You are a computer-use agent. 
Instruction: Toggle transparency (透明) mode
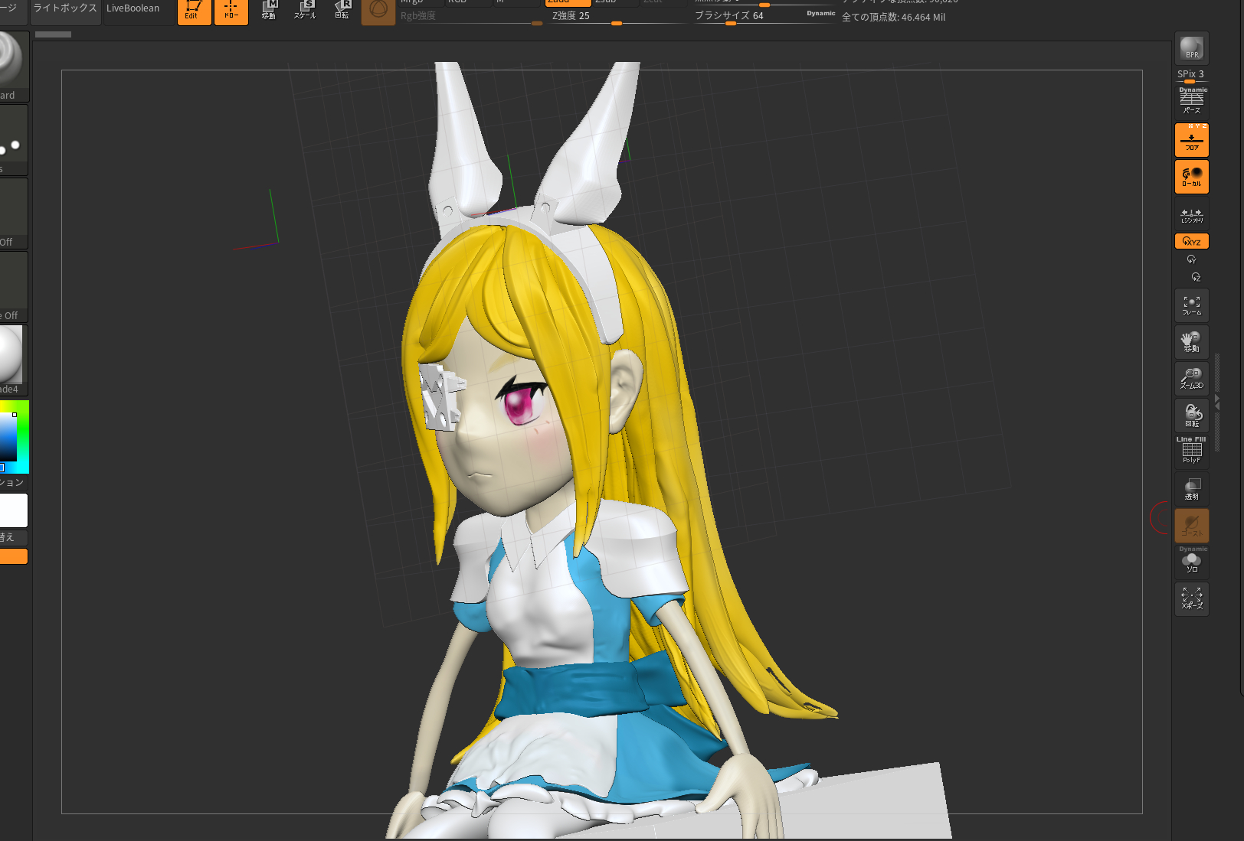pos(1191,488)
